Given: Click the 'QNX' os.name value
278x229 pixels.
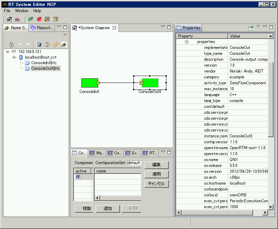Looking at the screenshot, I should (234, 160).
